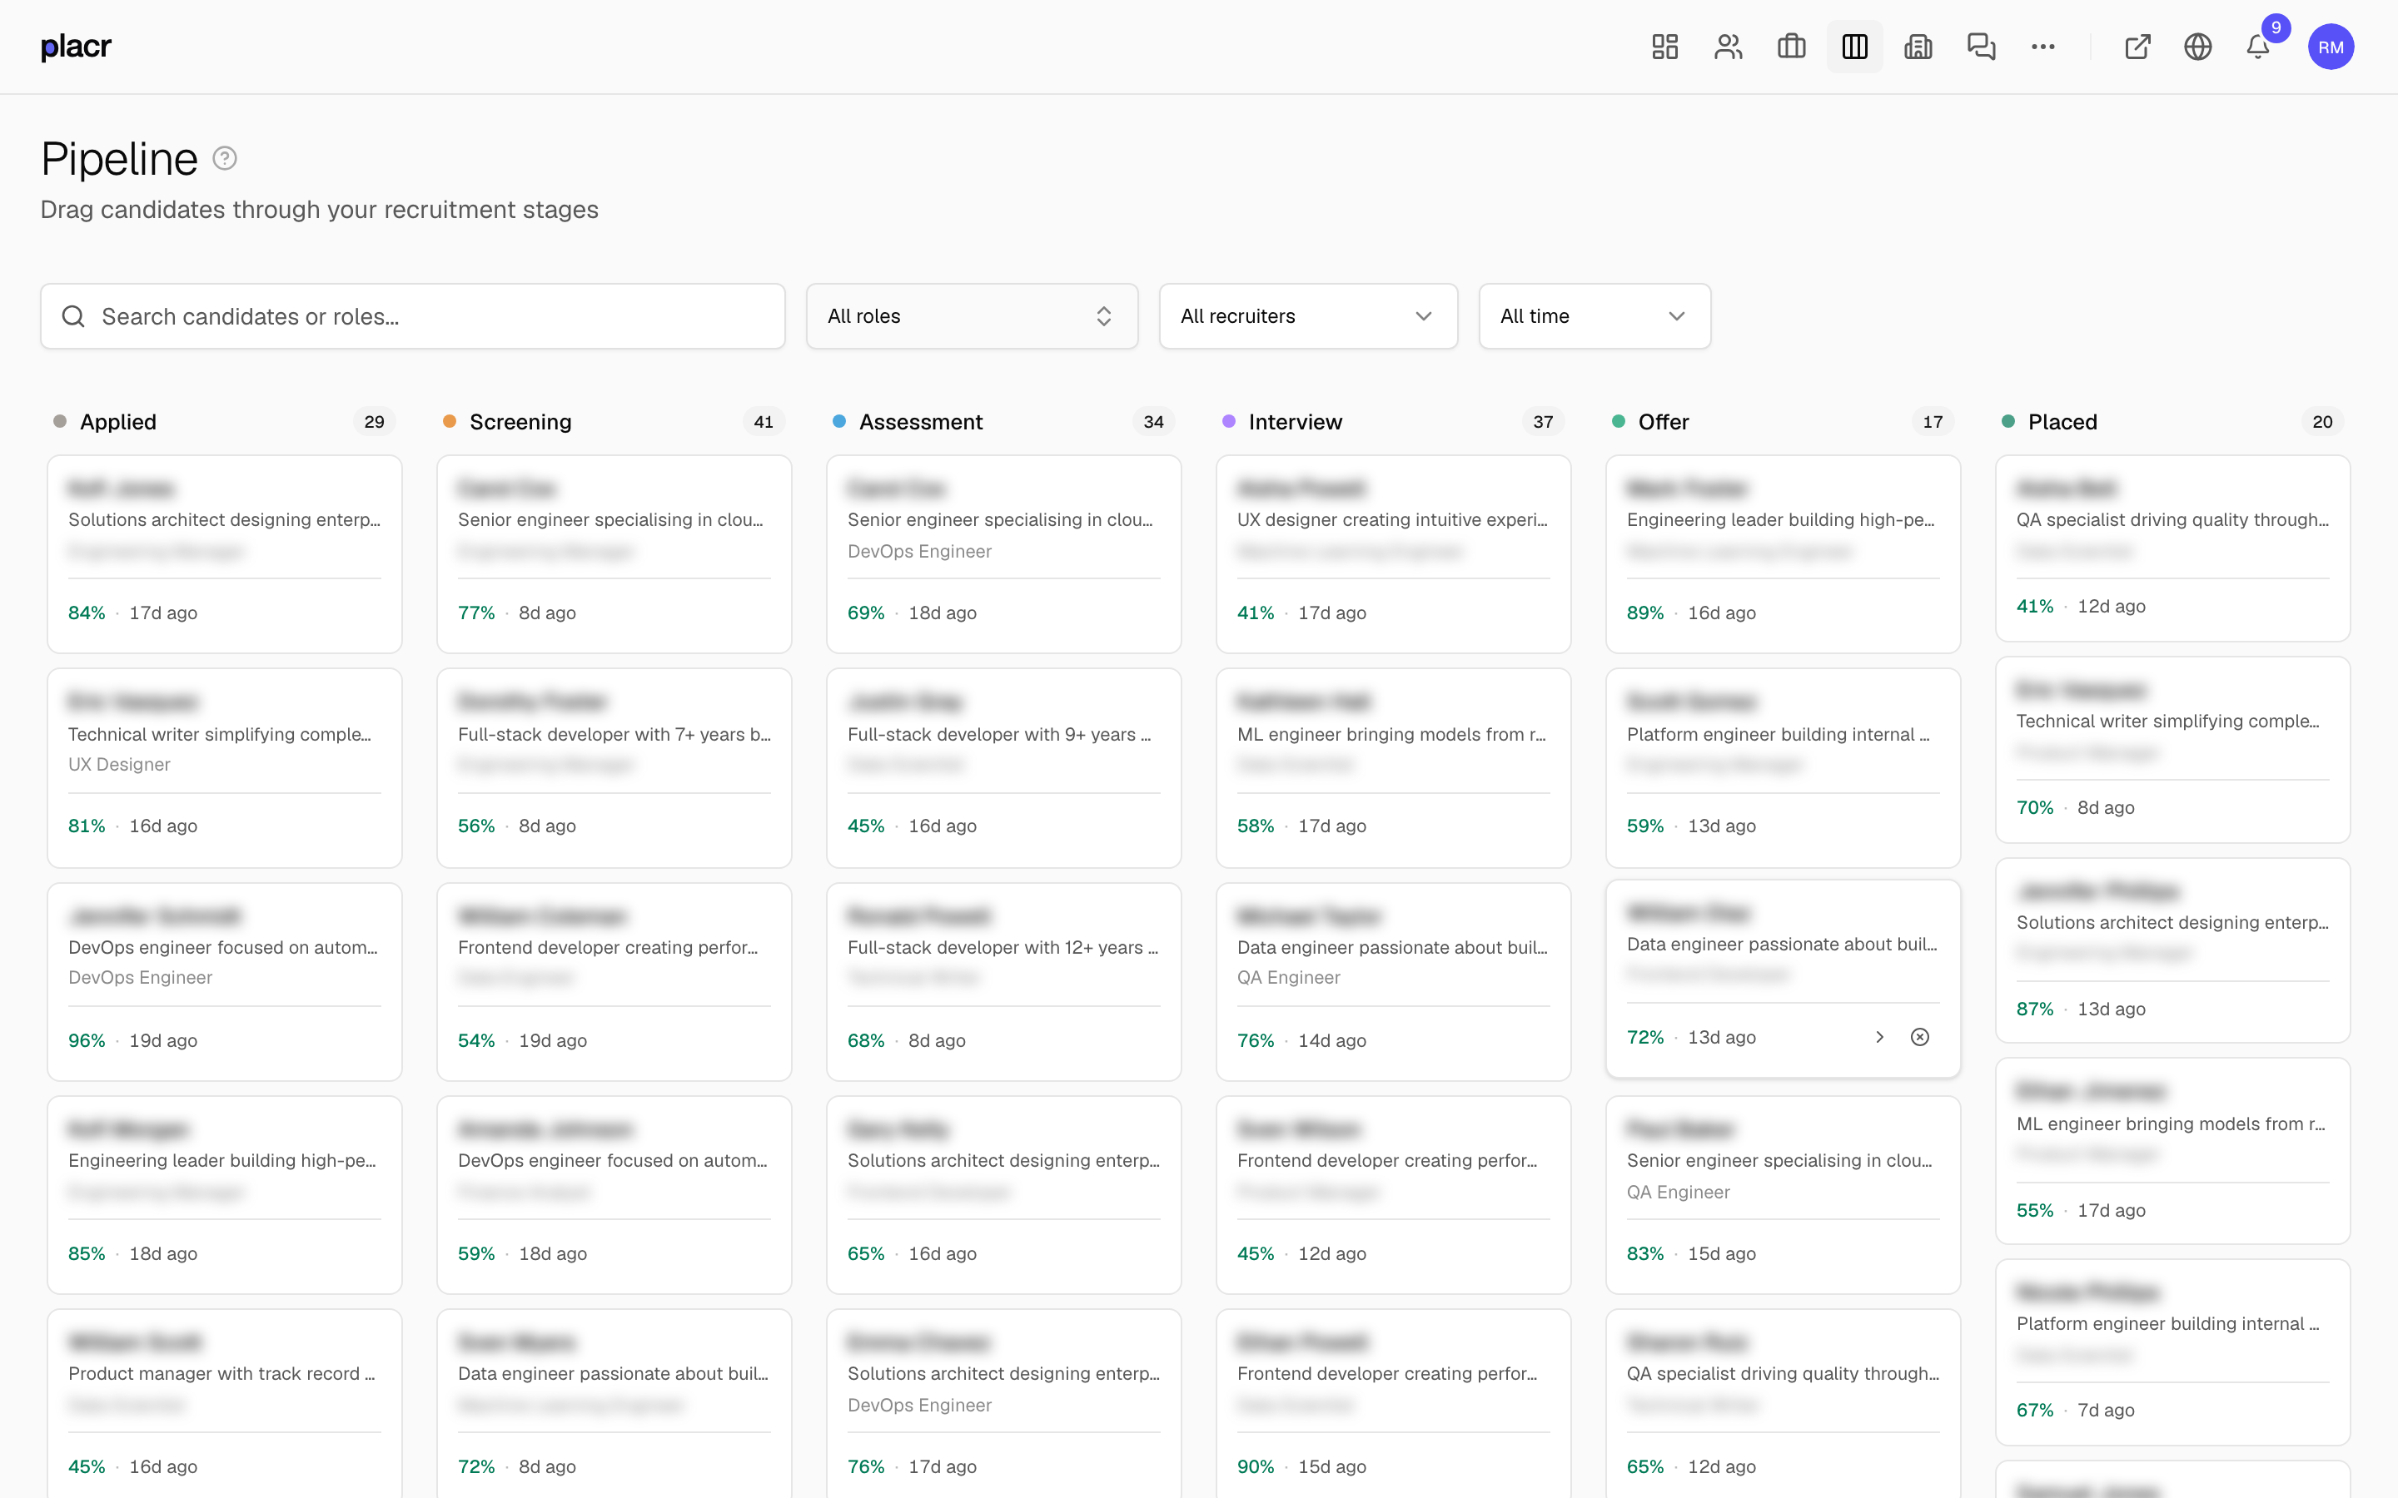Click the placr logo
This screenshot has width=2398, height=1498.
pos(77,47)
